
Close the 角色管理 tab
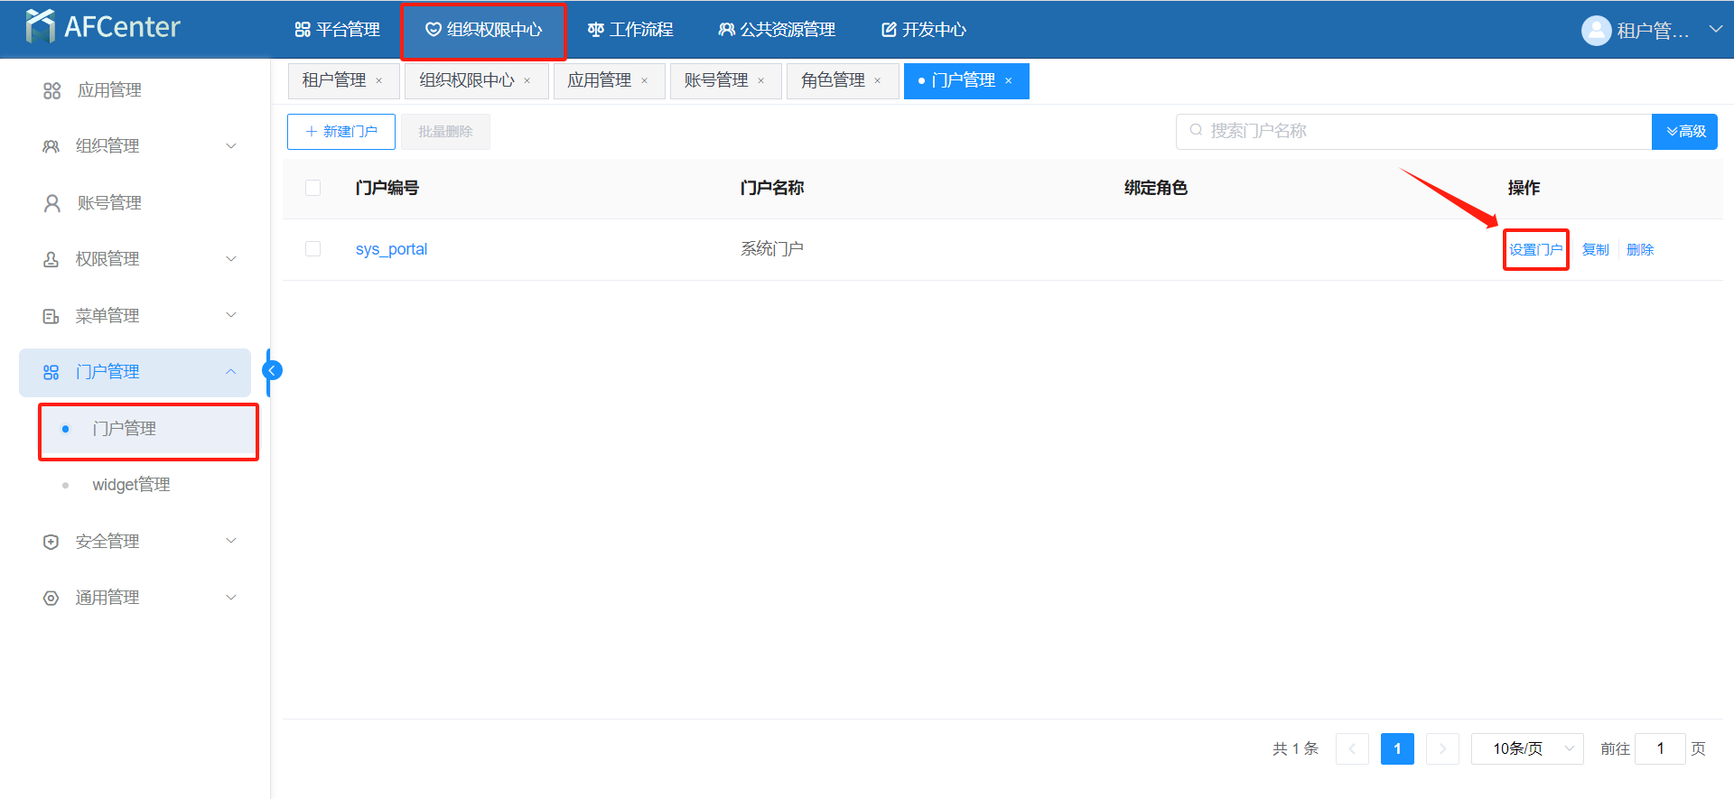pos(878,81)
